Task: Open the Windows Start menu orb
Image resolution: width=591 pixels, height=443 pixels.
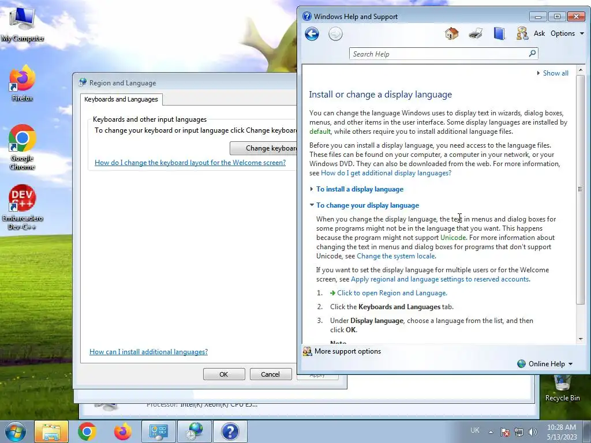Action: (x=16, y=431)
